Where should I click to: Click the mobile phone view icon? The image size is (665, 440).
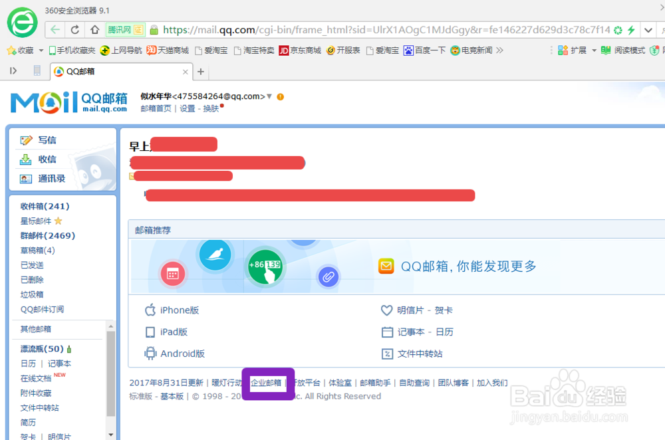pos(37,71)
